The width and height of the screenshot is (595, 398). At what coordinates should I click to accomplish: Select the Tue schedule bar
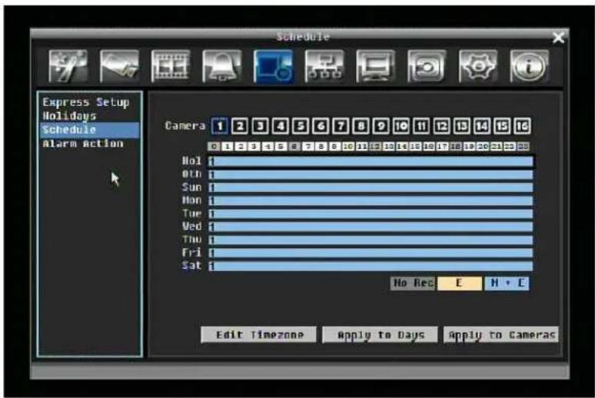pyautogui.click(x=371, y=214)
